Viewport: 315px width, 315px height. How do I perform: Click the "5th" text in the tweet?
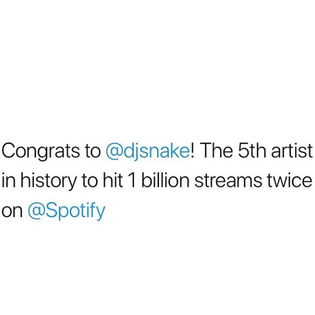point(252,150)
